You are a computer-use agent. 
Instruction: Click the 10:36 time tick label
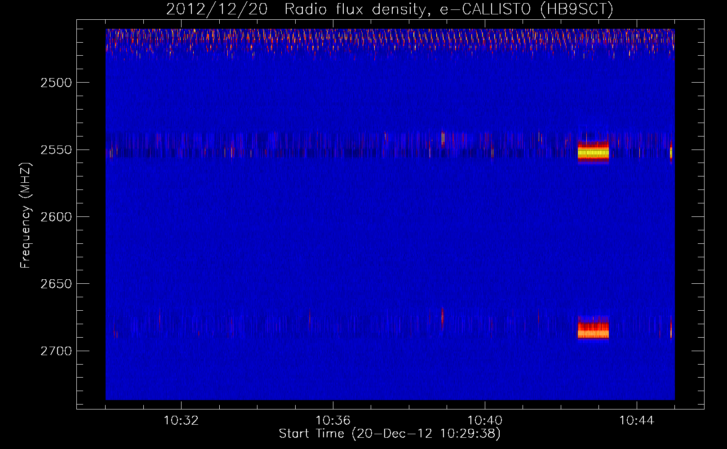[x=333, y=421]
